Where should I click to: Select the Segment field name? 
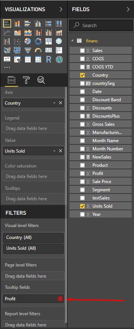tap(101, 190)
